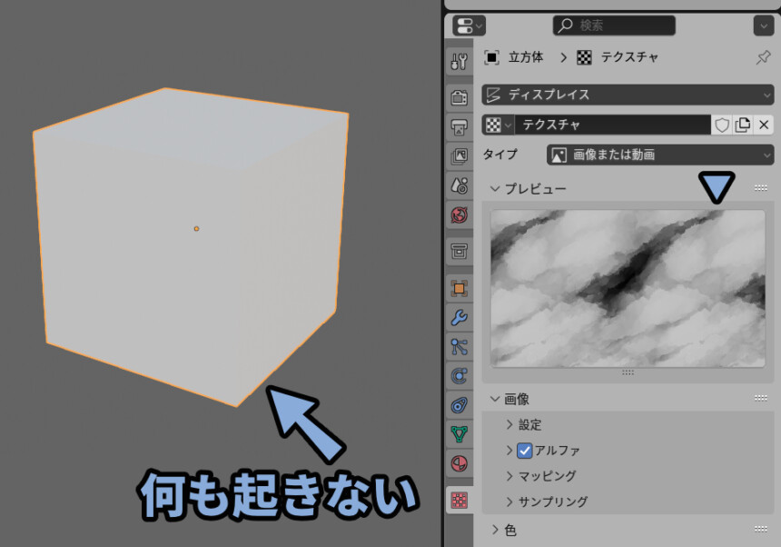Open the Object properties tab
Screen dimensions: 781x547
pos(459,288)
